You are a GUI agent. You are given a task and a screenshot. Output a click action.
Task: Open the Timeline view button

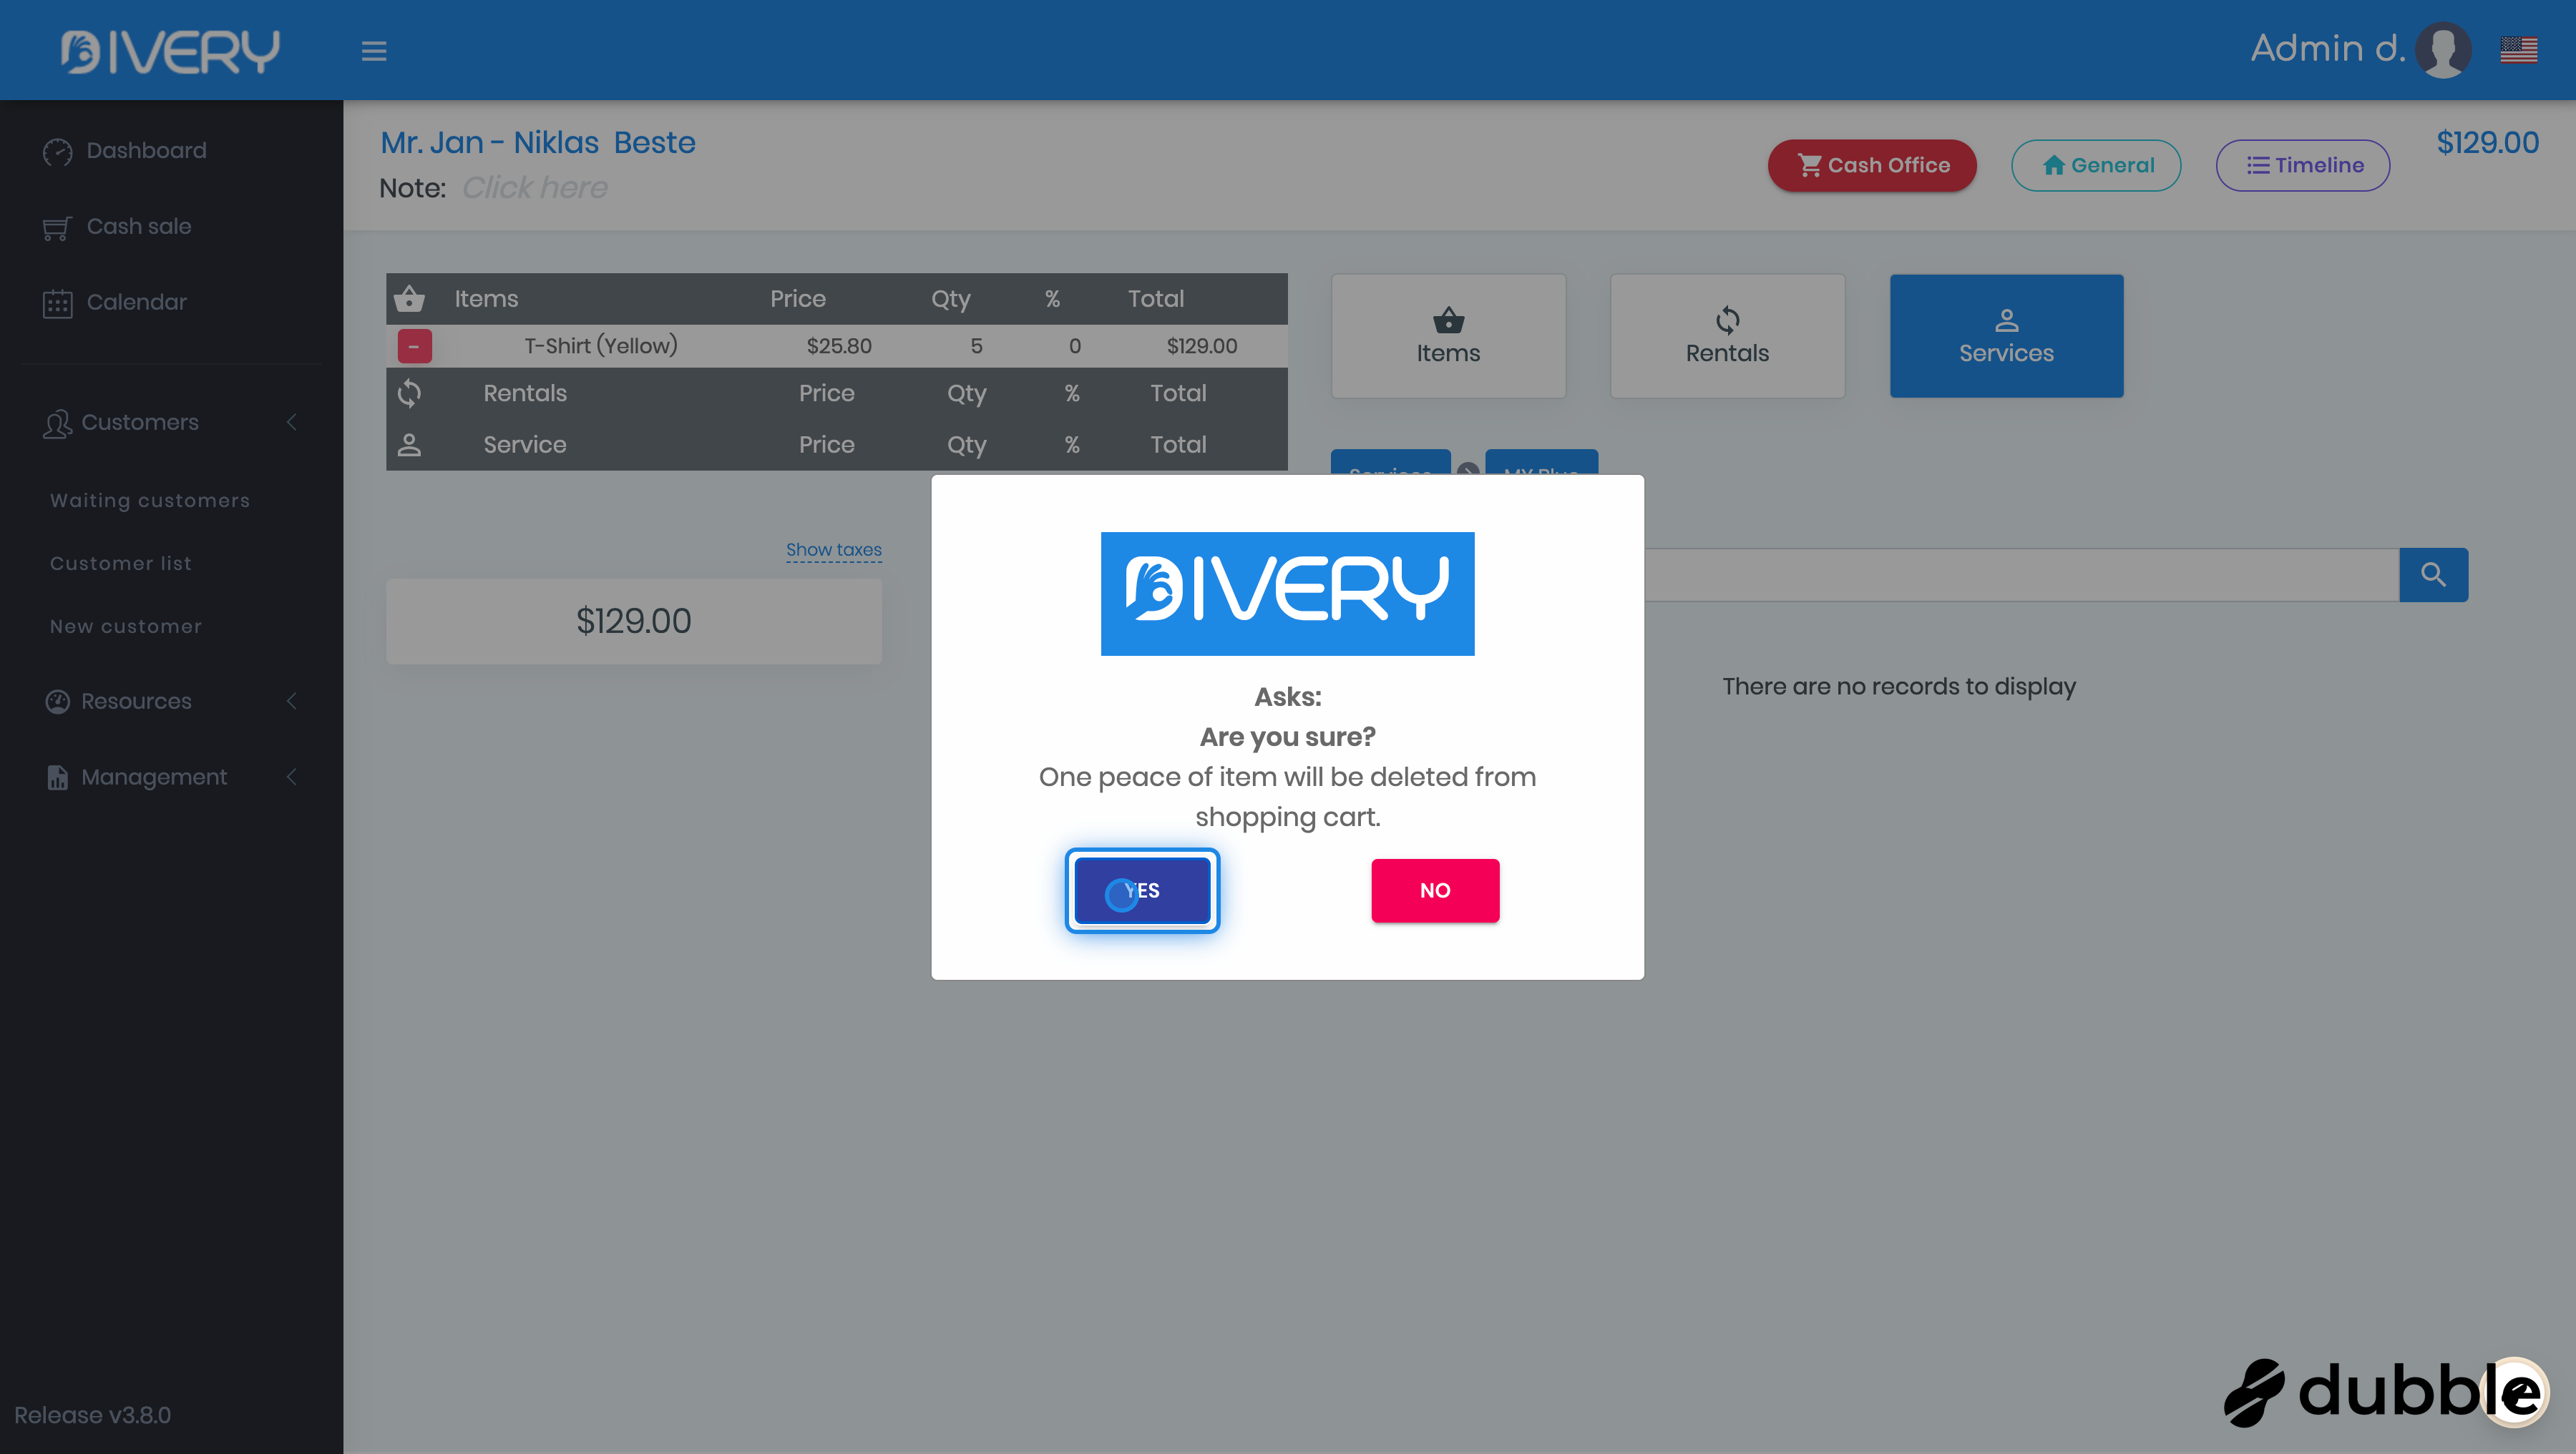pyautogui.click(x=2302, y=166)
